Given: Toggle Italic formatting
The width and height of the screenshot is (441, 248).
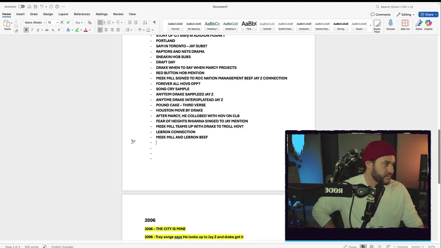Looking at the screenshot, I should [x=32, y=30].
